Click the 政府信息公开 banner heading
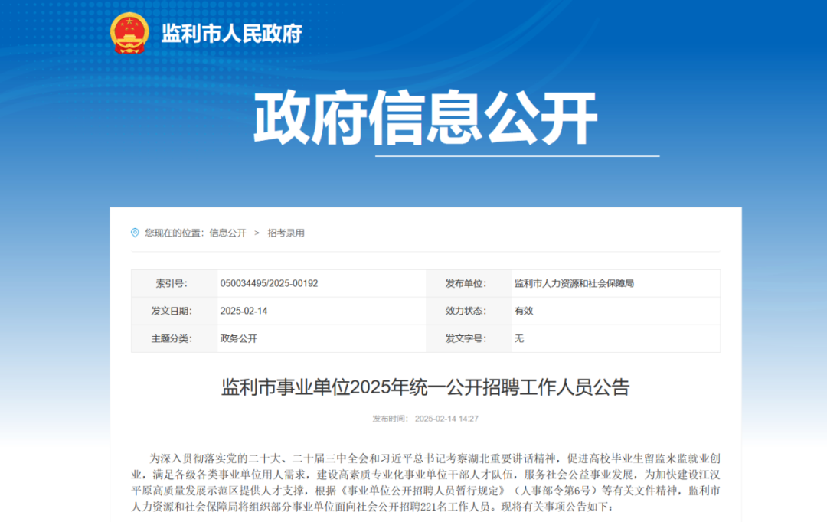The height and width of the screenshot is (522, 827). click(425, 118)
